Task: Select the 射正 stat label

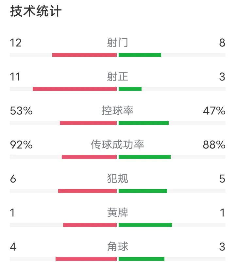Action: coord(118,77)
